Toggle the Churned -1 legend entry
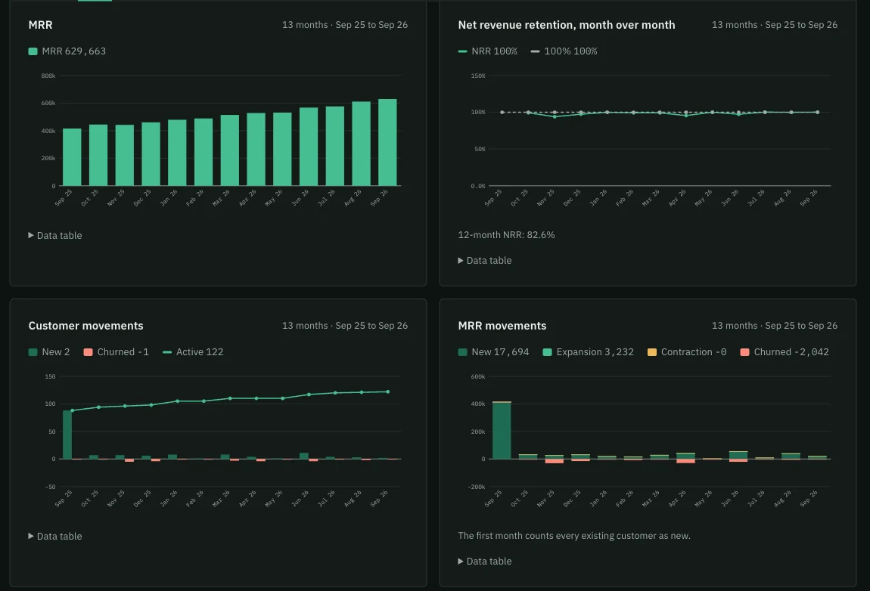Screen dimensions: 870x591 coord(116,352)
